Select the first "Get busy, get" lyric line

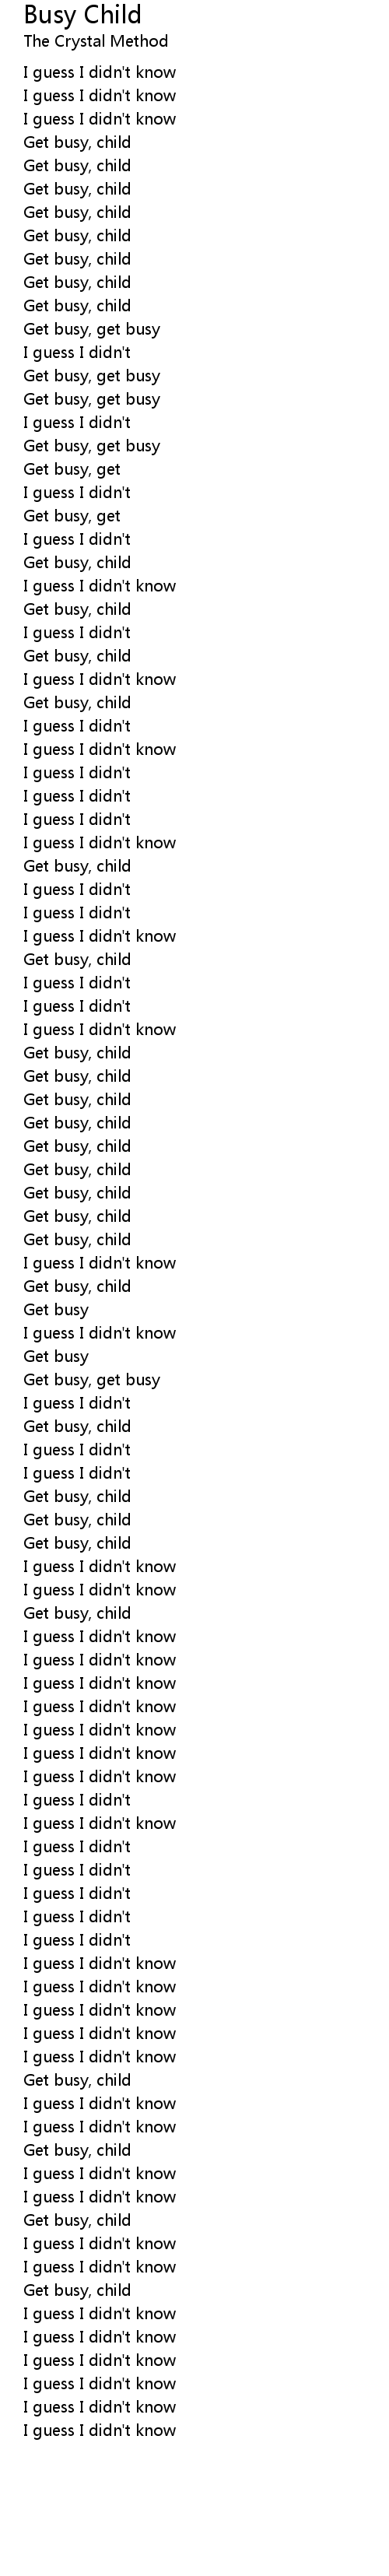pyautogui.click(x=72, y=469)
